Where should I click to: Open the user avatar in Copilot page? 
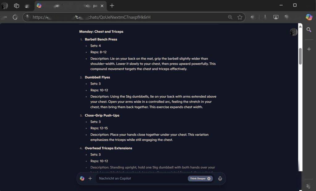(294, 32)
